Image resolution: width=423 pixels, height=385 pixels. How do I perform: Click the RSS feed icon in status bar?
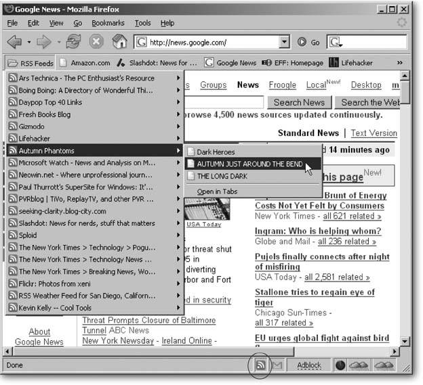click(260, 365)
